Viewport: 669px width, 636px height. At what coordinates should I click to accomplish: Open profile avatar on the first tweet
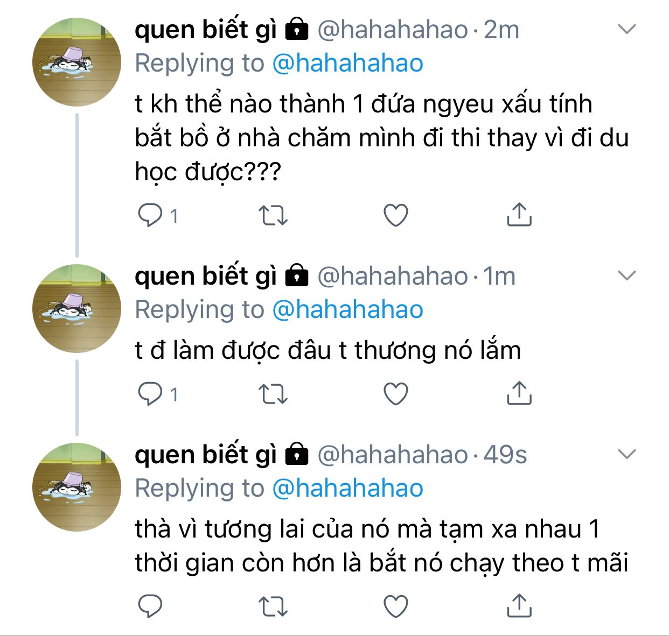tap(77, 62)
